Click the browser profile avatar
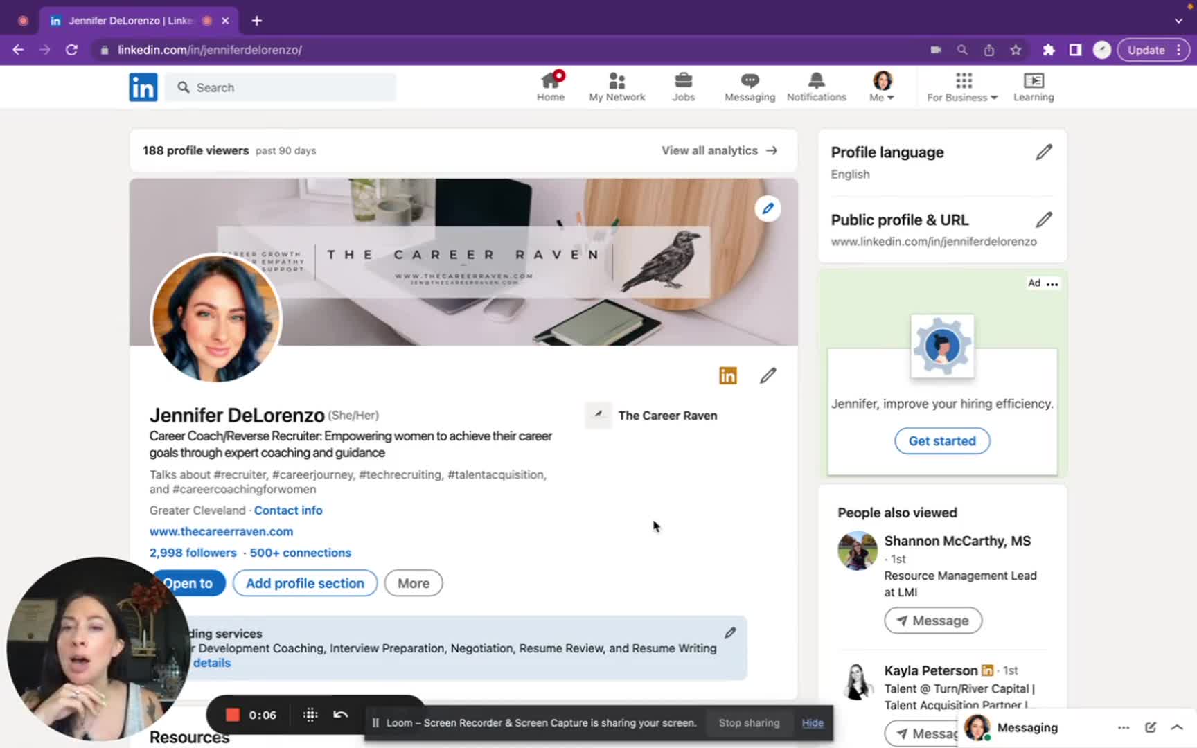Image resolution: width=1197 pixels, height=748 pixels. 1102,50
